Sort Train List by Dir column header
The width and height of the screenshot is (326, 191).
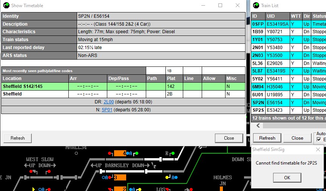tap(306, 16)
